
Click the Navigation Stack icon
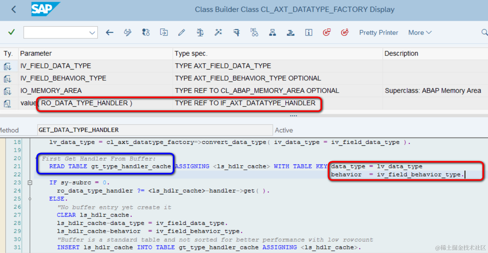[291, 32]
